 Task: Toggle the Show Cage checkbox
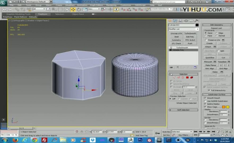(205, 107)
